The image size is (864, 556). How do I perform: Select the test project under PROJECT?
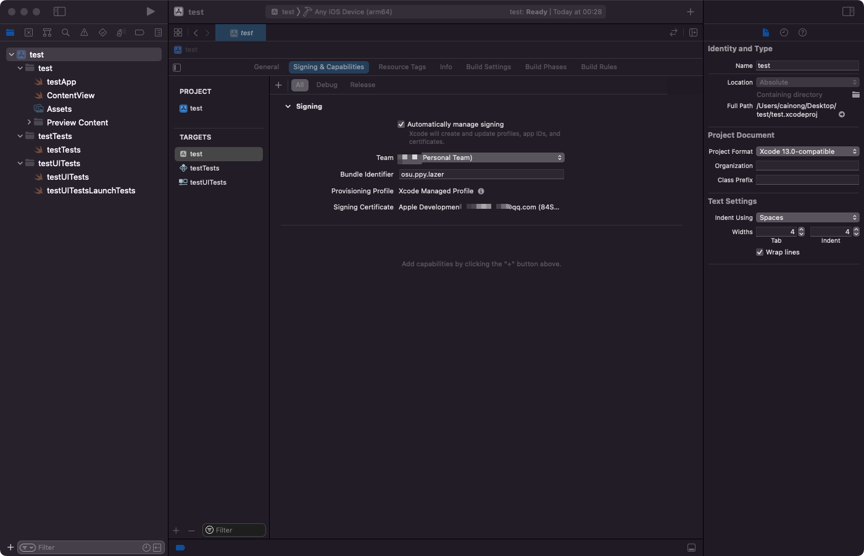[219, 109]
